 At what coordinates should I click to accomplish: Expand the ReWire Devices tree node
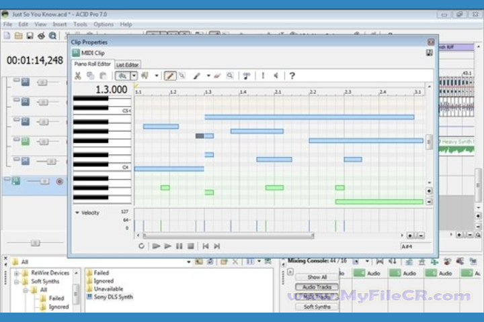(17, 273)
